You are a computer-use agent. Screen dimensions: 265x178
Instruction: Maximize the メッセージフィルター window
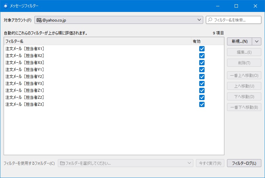point(236,6)
